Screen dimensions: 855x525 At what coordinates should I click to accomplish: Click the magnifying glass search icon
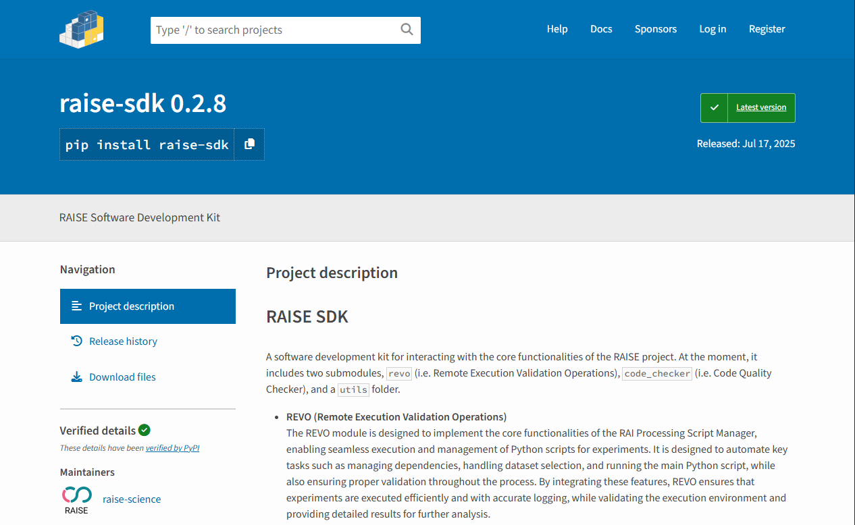coord(407,29)
